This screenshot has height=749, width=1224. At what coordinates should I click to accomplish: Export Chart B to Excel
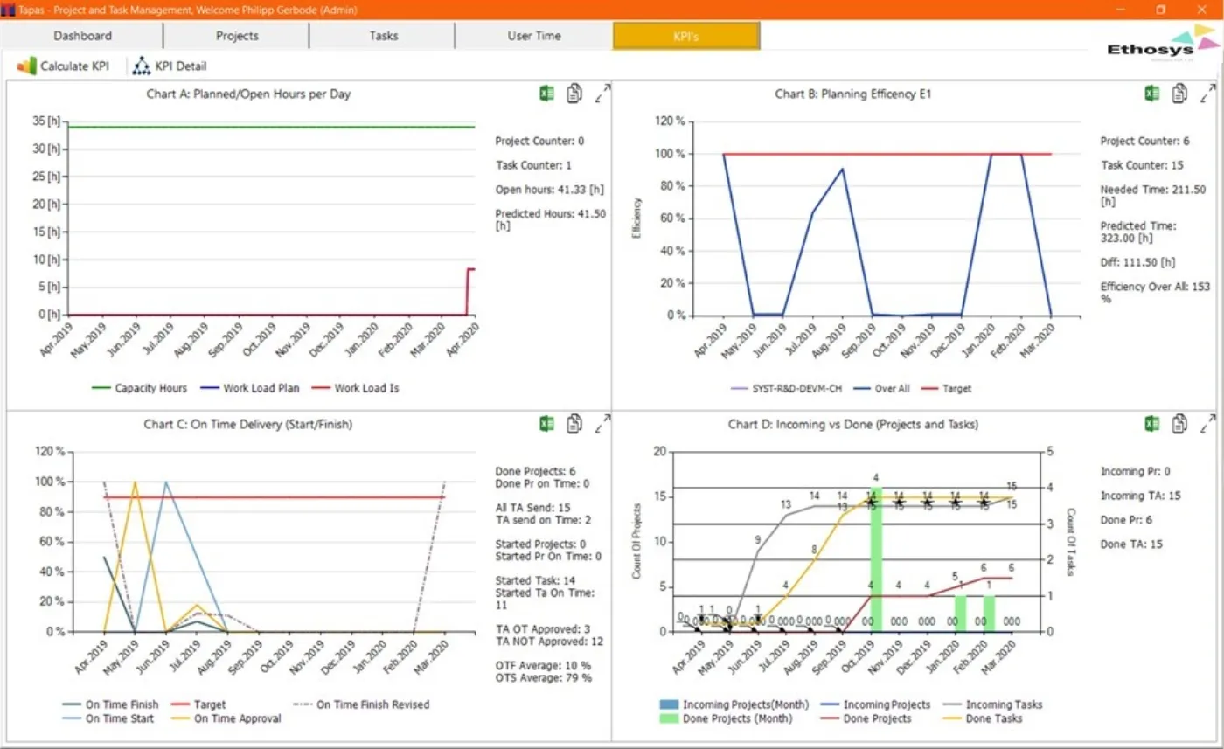(1152, 94)
